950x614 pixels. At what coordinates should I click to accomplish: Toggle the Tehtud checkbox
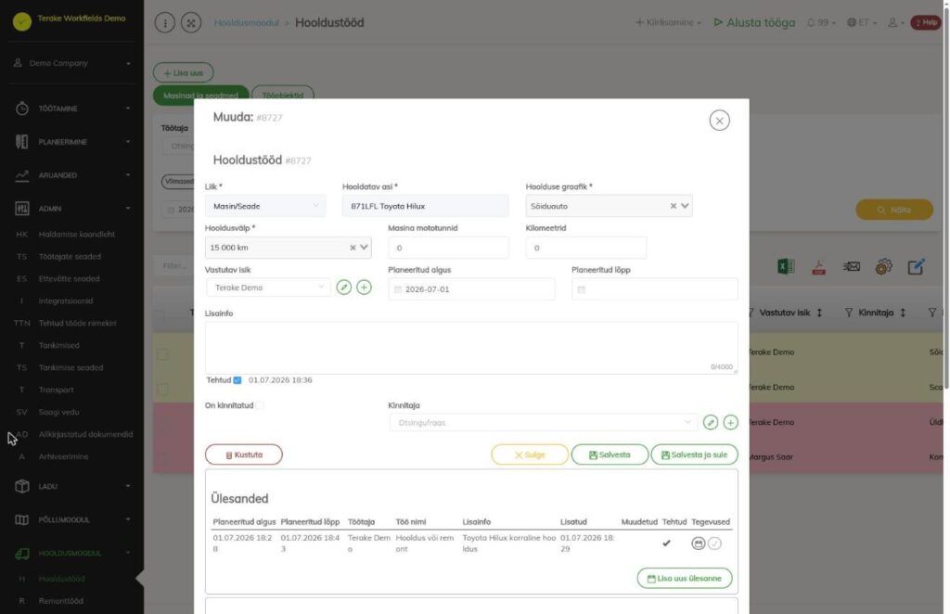237,380
